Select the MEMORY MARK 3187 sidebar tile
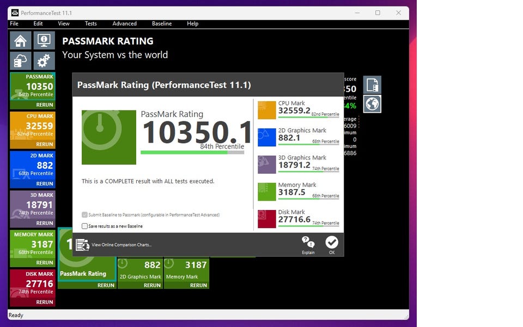The width and height of the screenshot is (523, 327). tap(33, 244)
